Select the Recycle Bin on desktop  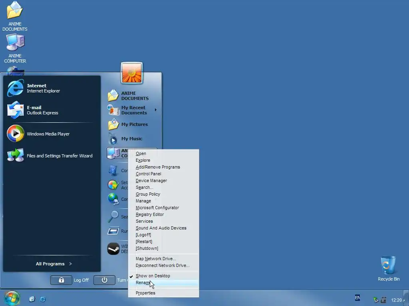coord(388,269)
